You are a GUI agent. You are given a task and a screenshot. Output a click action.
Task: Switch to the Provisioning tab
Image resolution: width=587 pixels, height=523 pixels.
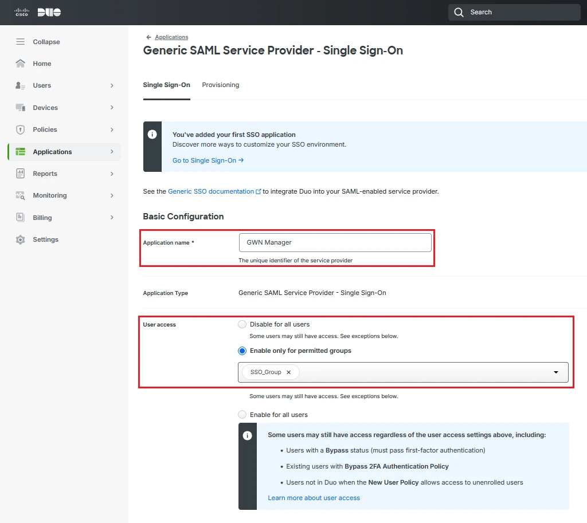221,85
